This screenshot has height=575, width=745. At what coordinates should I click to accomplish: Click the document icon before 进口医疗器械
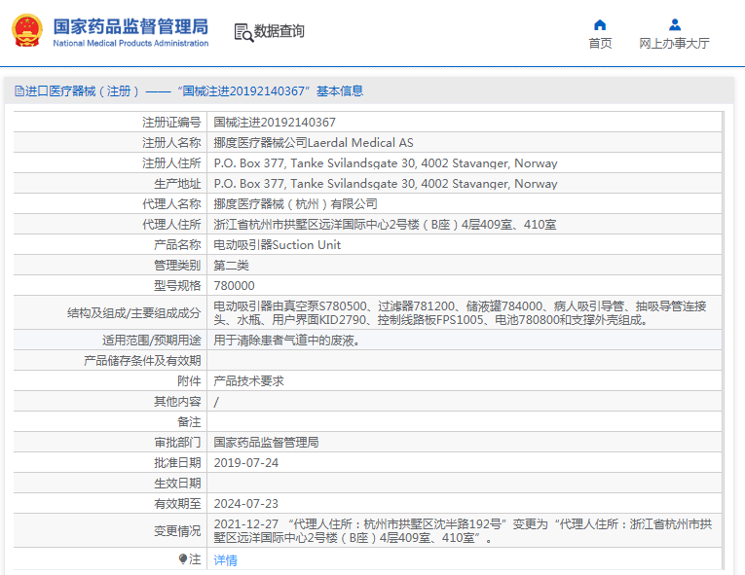pyautogui.click(x=19, y=91)
